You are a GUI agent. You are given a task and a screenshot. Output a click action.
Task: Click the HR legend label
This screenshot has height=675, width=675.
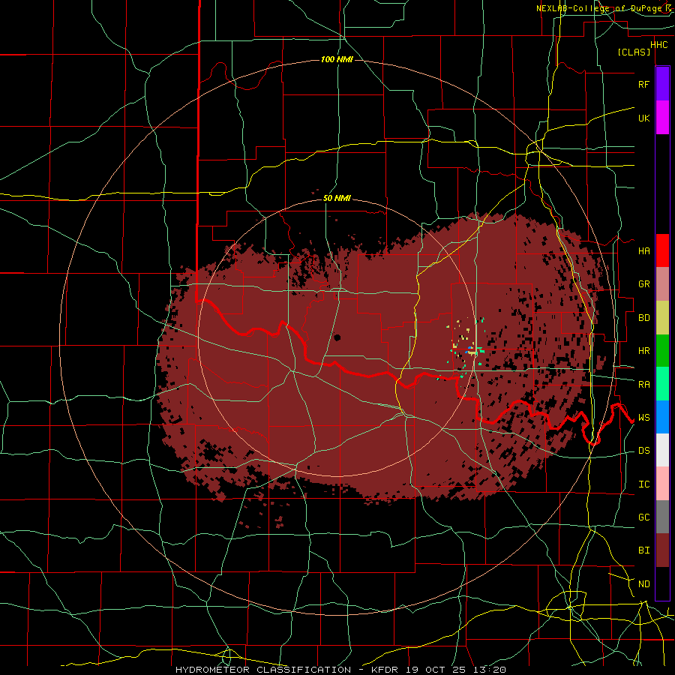click(x=643, y=351)
